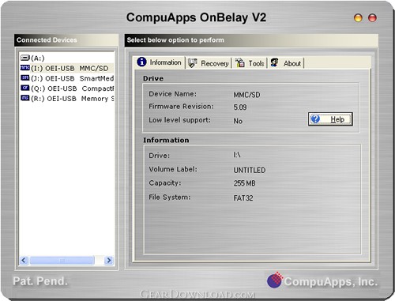
Task: Click the device list left scroll arrow
Action: pos(24,261)
